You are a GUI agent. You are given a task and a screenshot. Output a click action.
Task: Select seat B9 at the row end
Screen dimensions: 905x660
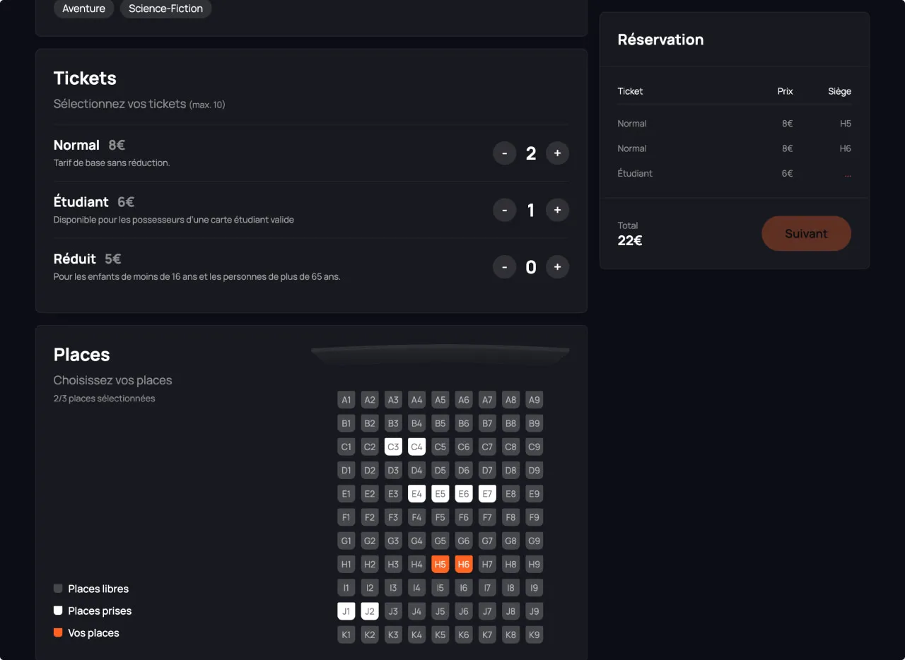pyautogui.click(x=534, y=423)
